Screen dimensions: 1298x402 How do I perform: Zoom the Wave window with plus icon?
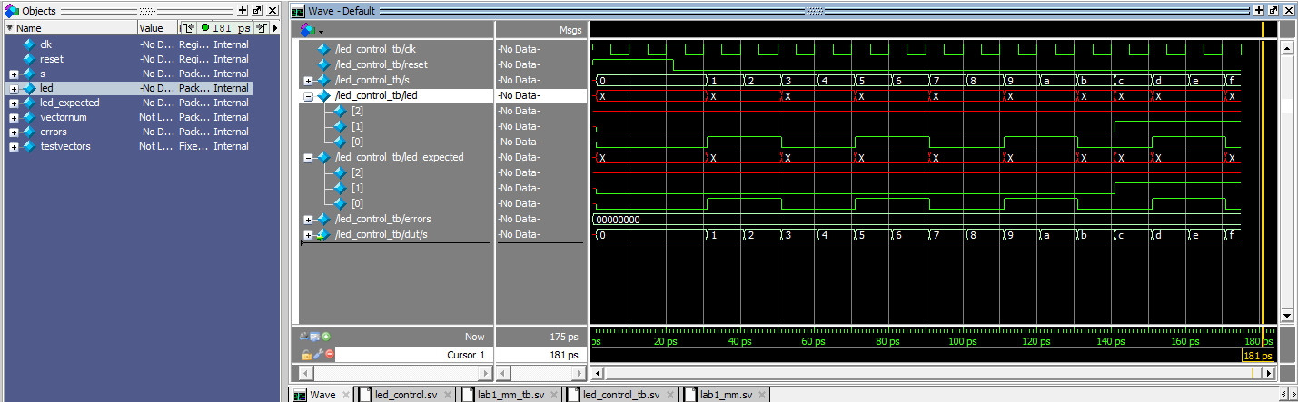pyautogui.click(x=1258, y=10)
